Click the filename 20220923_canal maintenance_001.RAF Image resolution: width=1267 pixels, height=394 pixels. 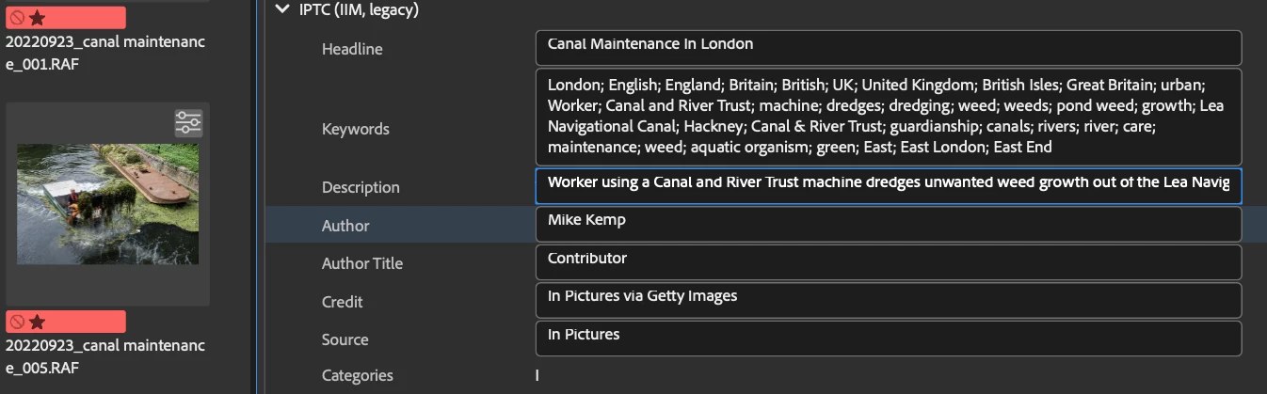pos(104,53)
